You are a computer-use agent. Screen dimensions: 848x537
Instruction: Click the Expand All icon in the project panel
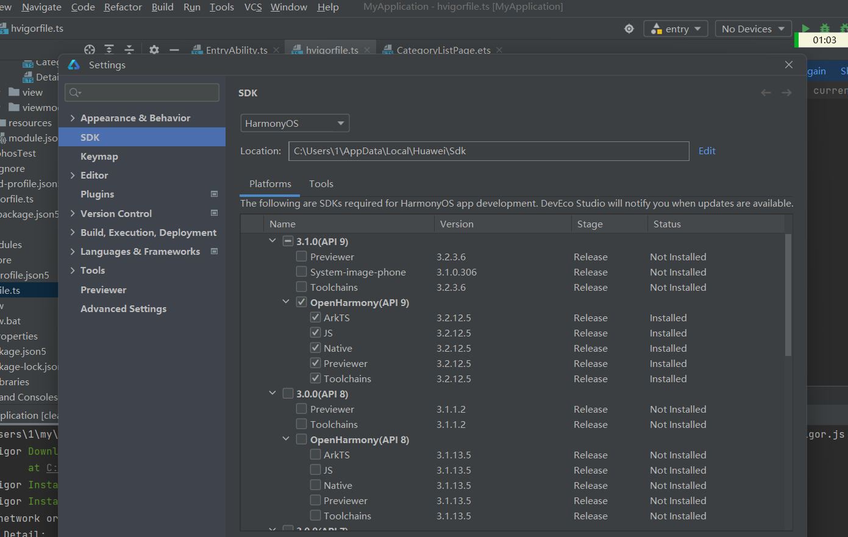tap(109, 50)
